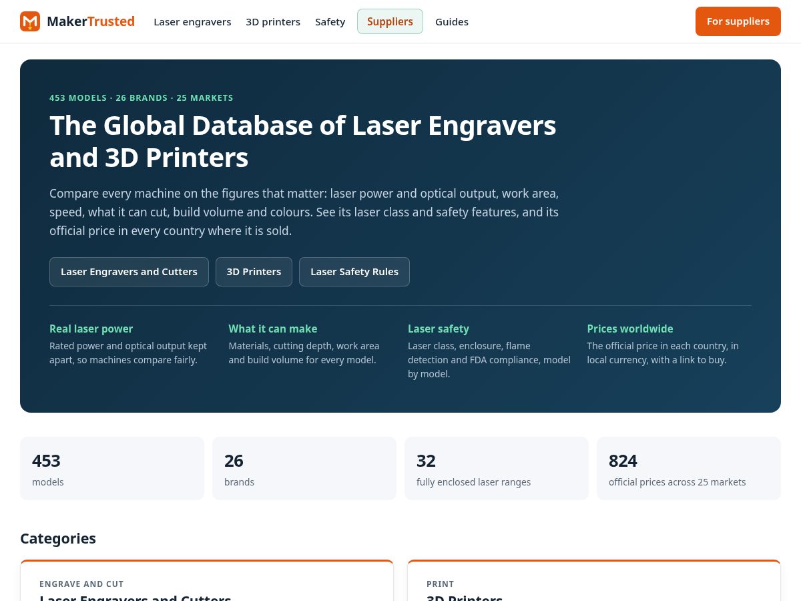Select the Suppliers nav tab

pos(390,21)
